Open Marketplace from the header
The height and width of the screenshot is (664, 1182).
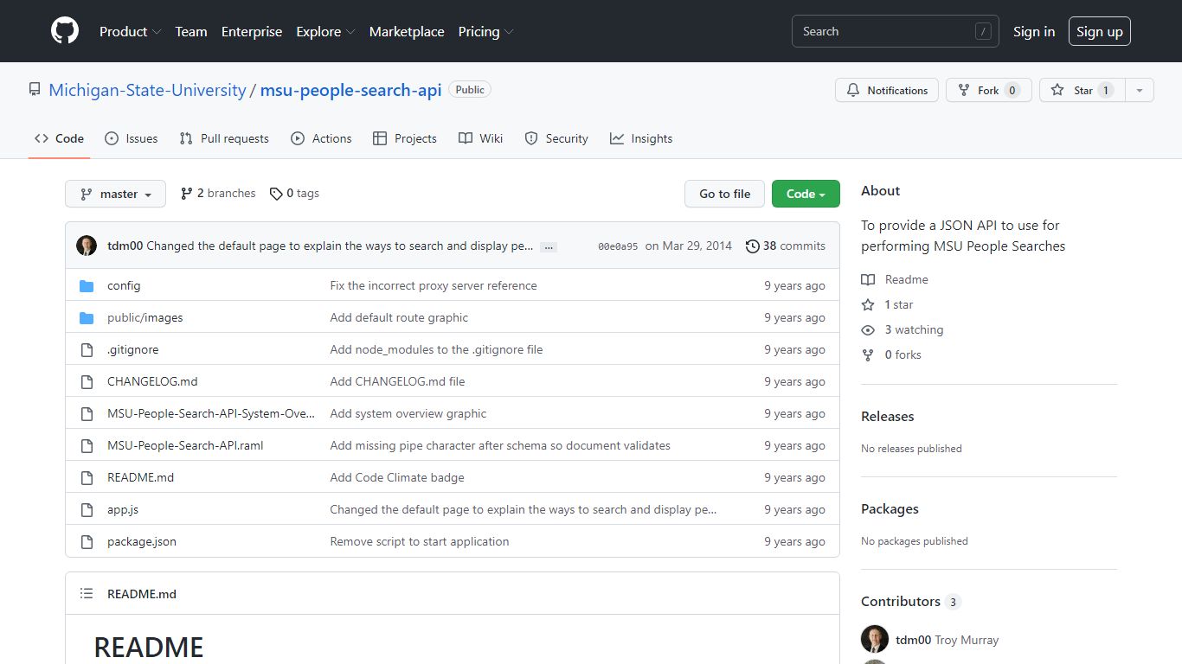point(407,31)
